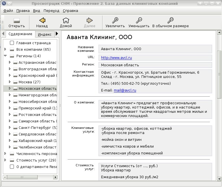Click the book icon beside Москва (27)

[15, 82]
